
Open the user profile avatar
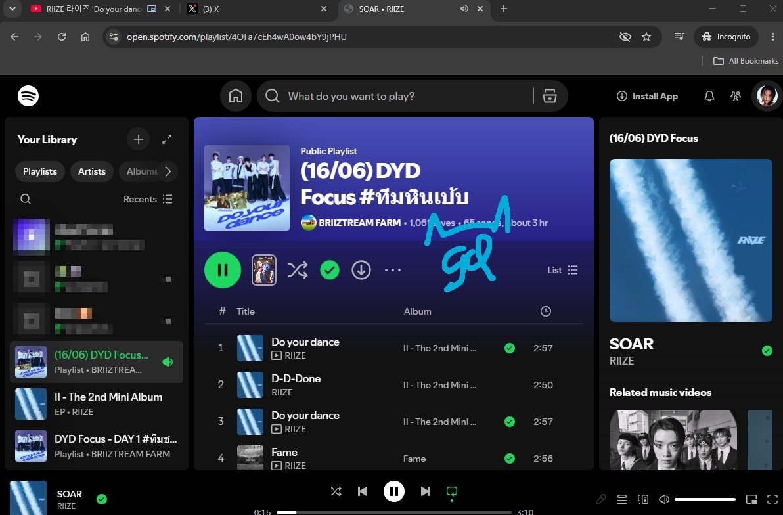click(767, 96)
